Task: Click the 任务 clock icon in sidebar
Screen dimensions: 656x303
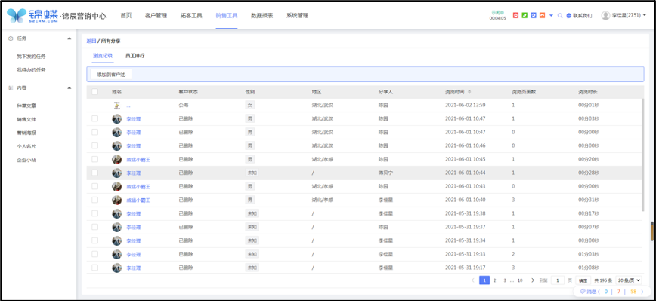Action: click(11, 38)
